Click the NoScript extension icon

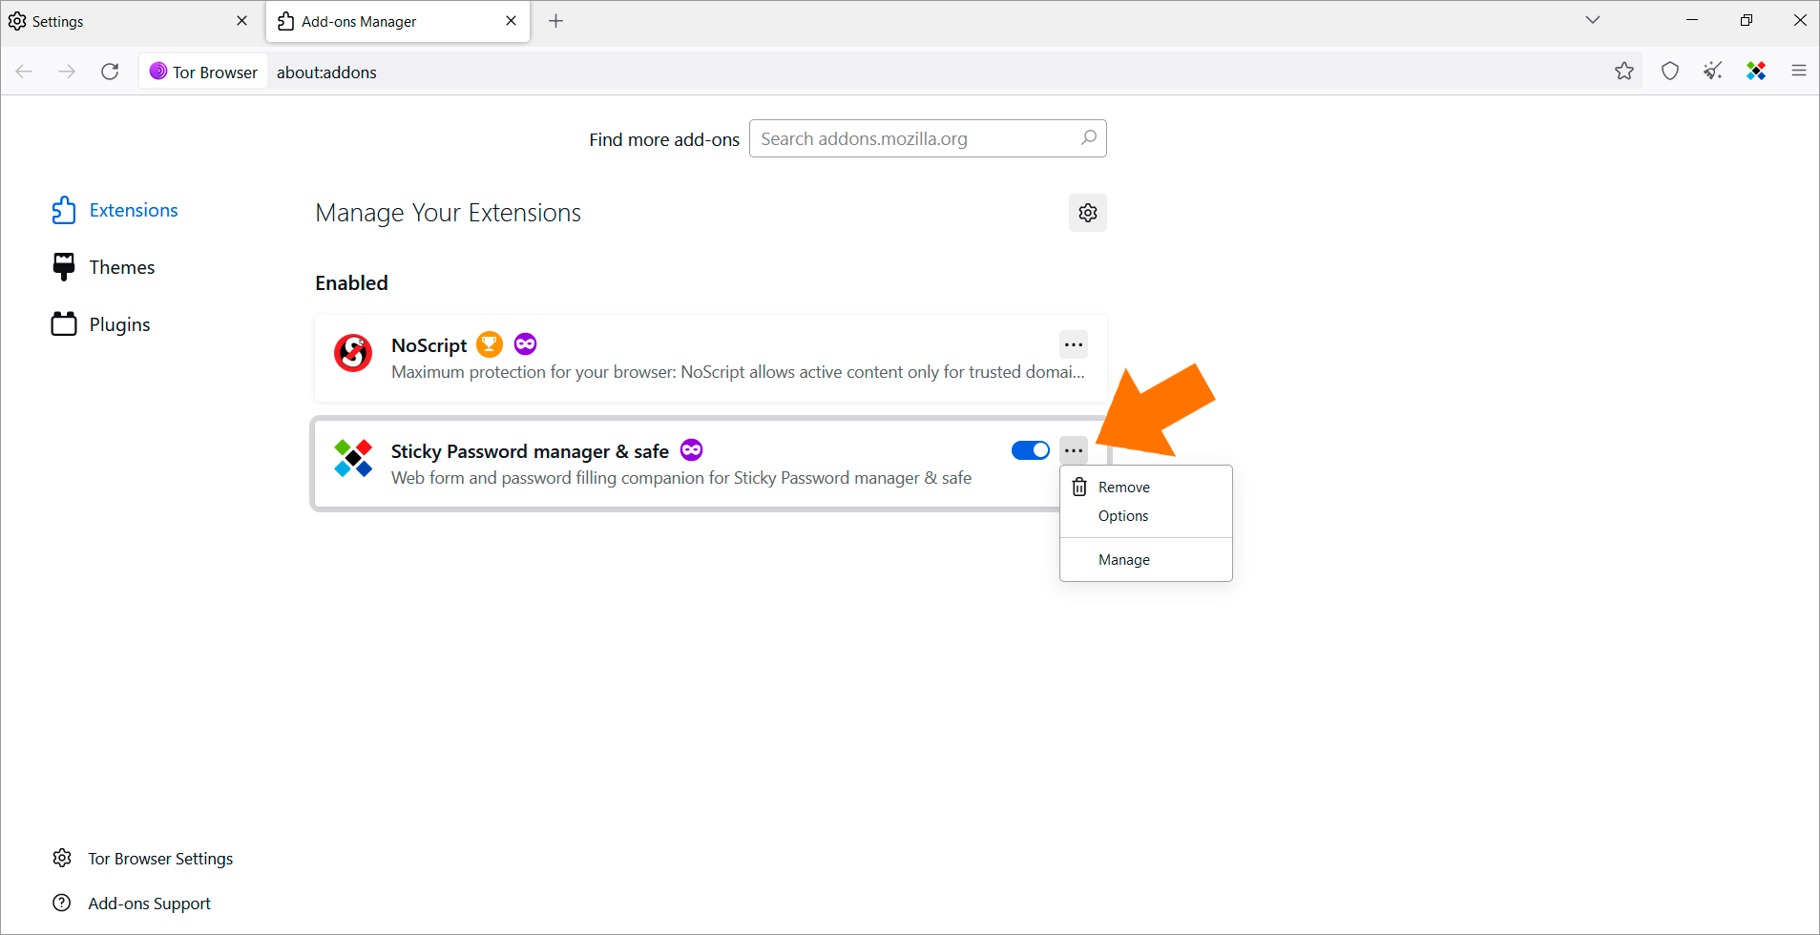coord(353,353)
